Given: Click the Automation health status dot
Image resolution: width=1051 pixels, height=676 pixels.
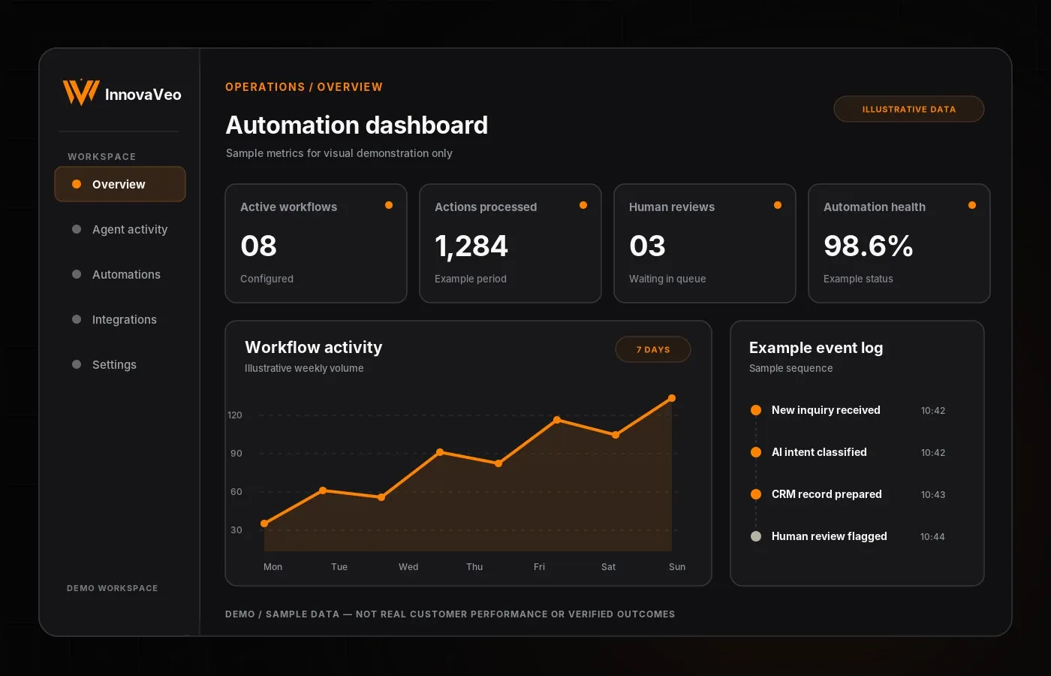Looking at the screenshot, I should [972, 205].
